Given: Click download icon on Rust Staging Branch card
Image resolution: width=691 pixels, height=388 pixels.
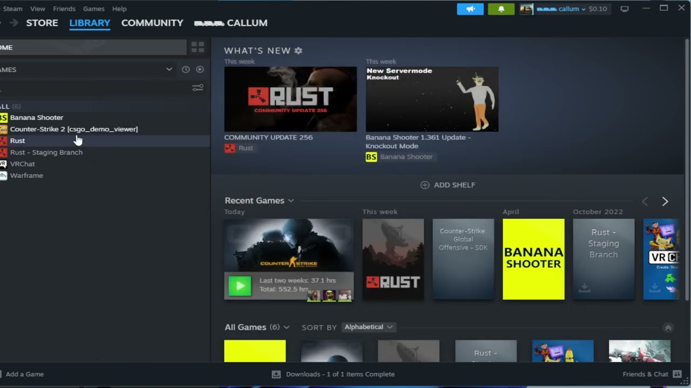Looking at the screenshot, I should tap(584, 288).
